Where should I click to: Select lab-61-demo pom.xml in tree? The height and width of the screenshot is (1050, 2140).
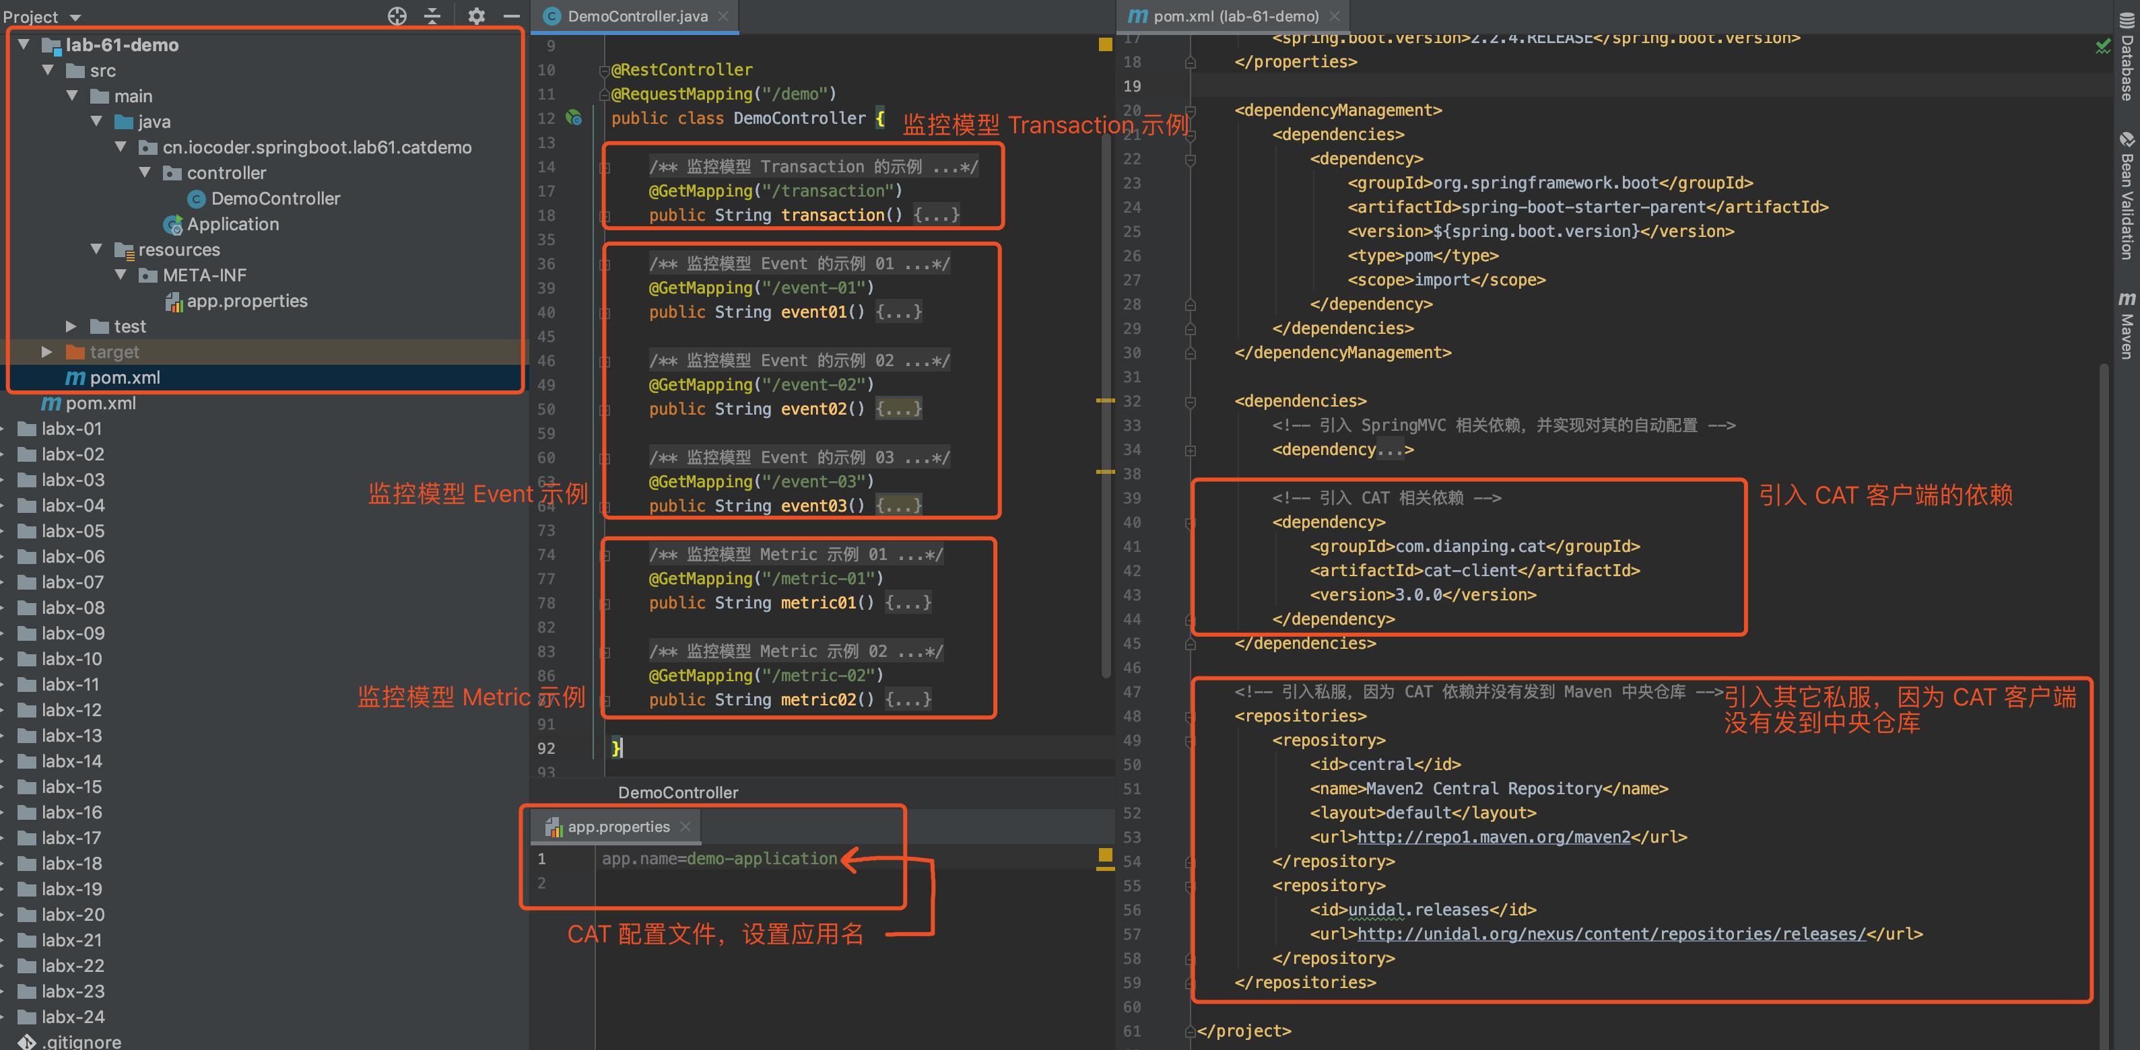(113, 377)
